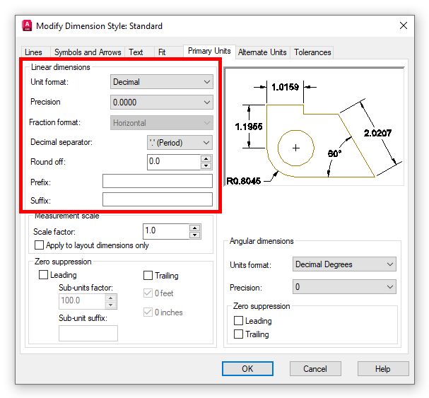
Task: Open the Symbols and Arrows tab
Action: point(88,52)
